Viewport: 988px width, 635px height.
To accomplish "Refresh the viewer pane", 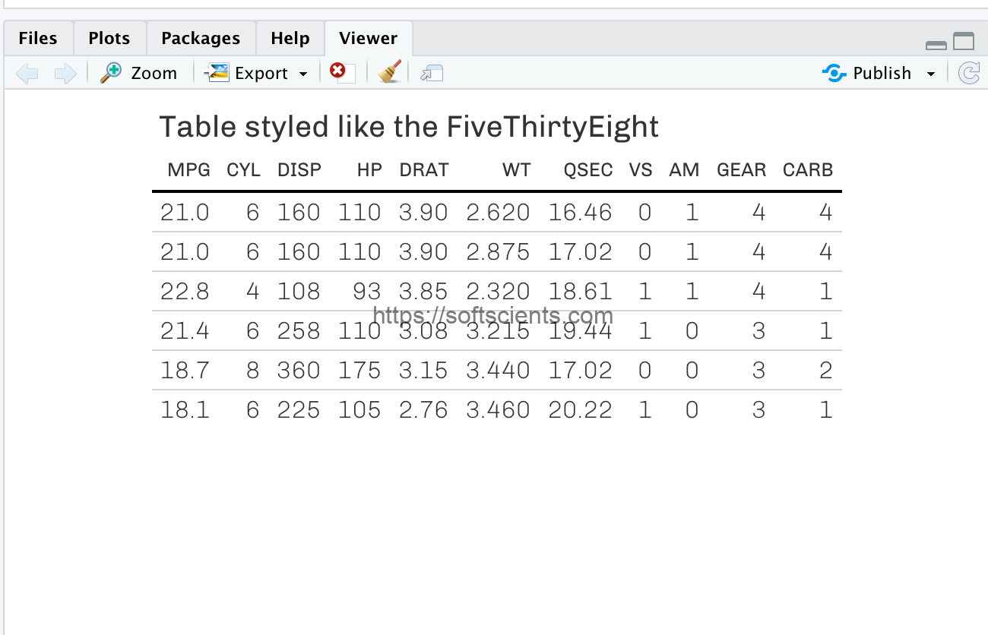I will [x=968, y=73].
